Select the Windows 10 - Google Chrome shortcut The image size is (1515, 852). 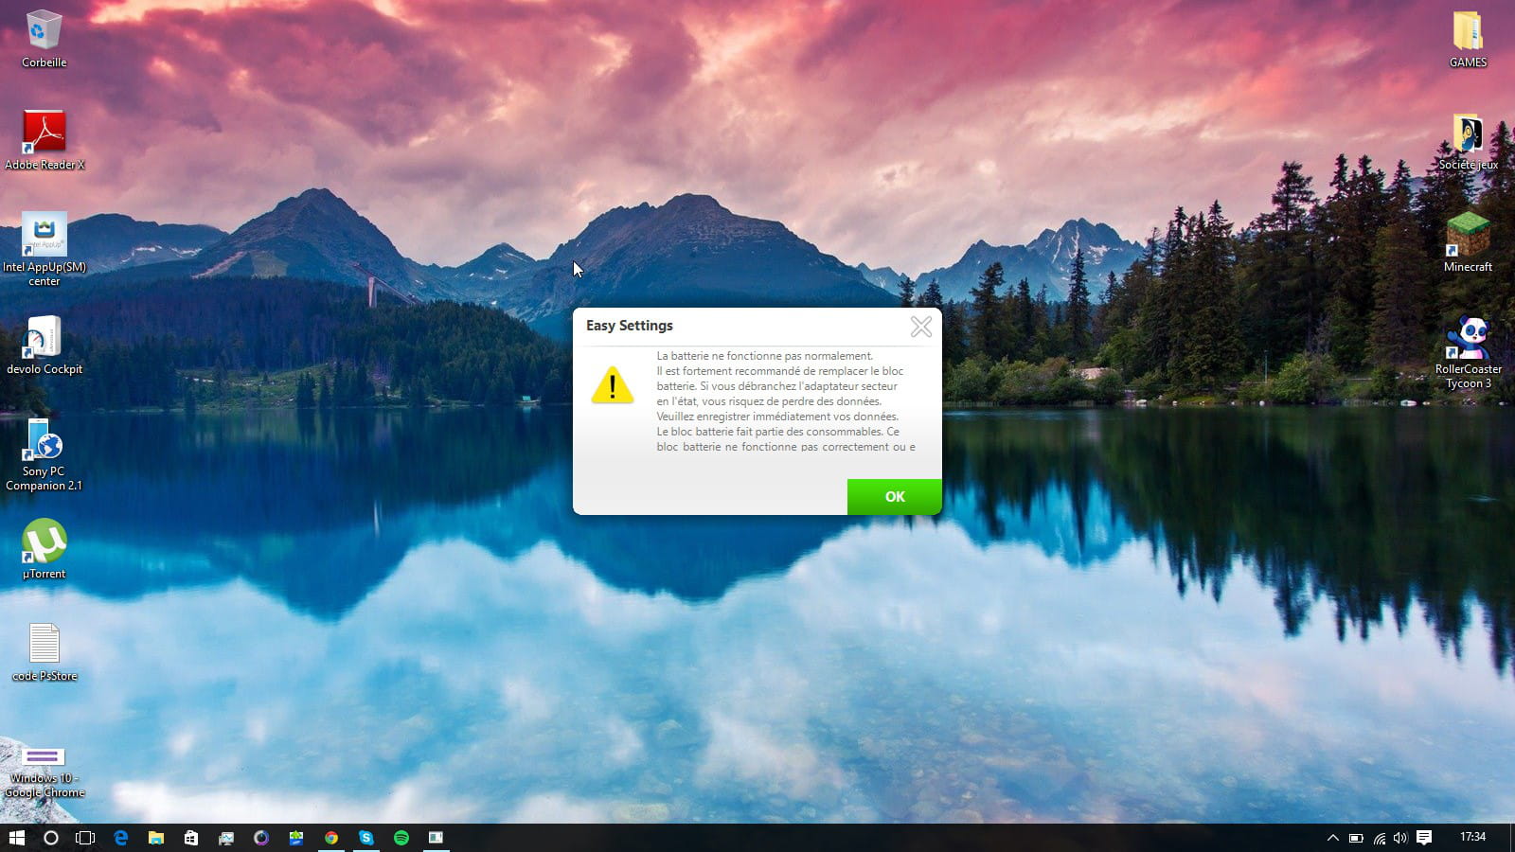(45, 772)
